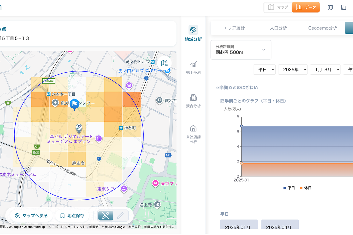Image resolution: width=353 pixels, height=235 pixels.
Task: Open the 平日 day-type dropdown
Action: (264, 70)
